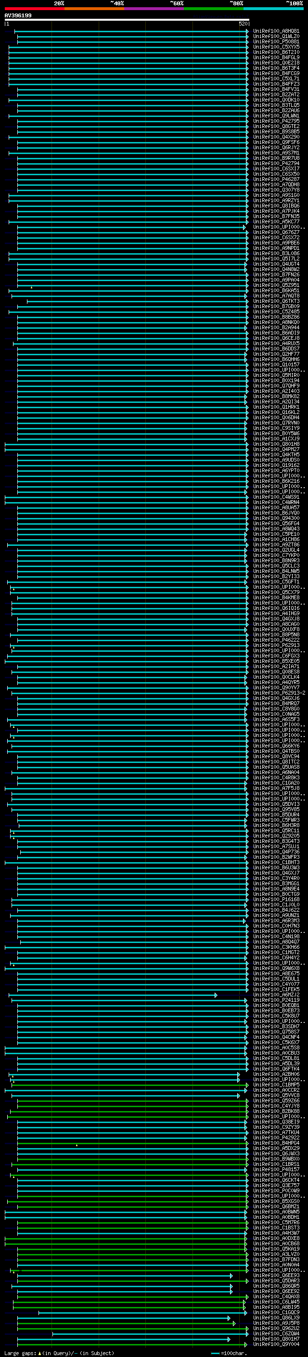Select hit label UniRef100_P0C0W9
Image resolution: width=308 pixels, height=1357 pixels.
(276, 1190)
